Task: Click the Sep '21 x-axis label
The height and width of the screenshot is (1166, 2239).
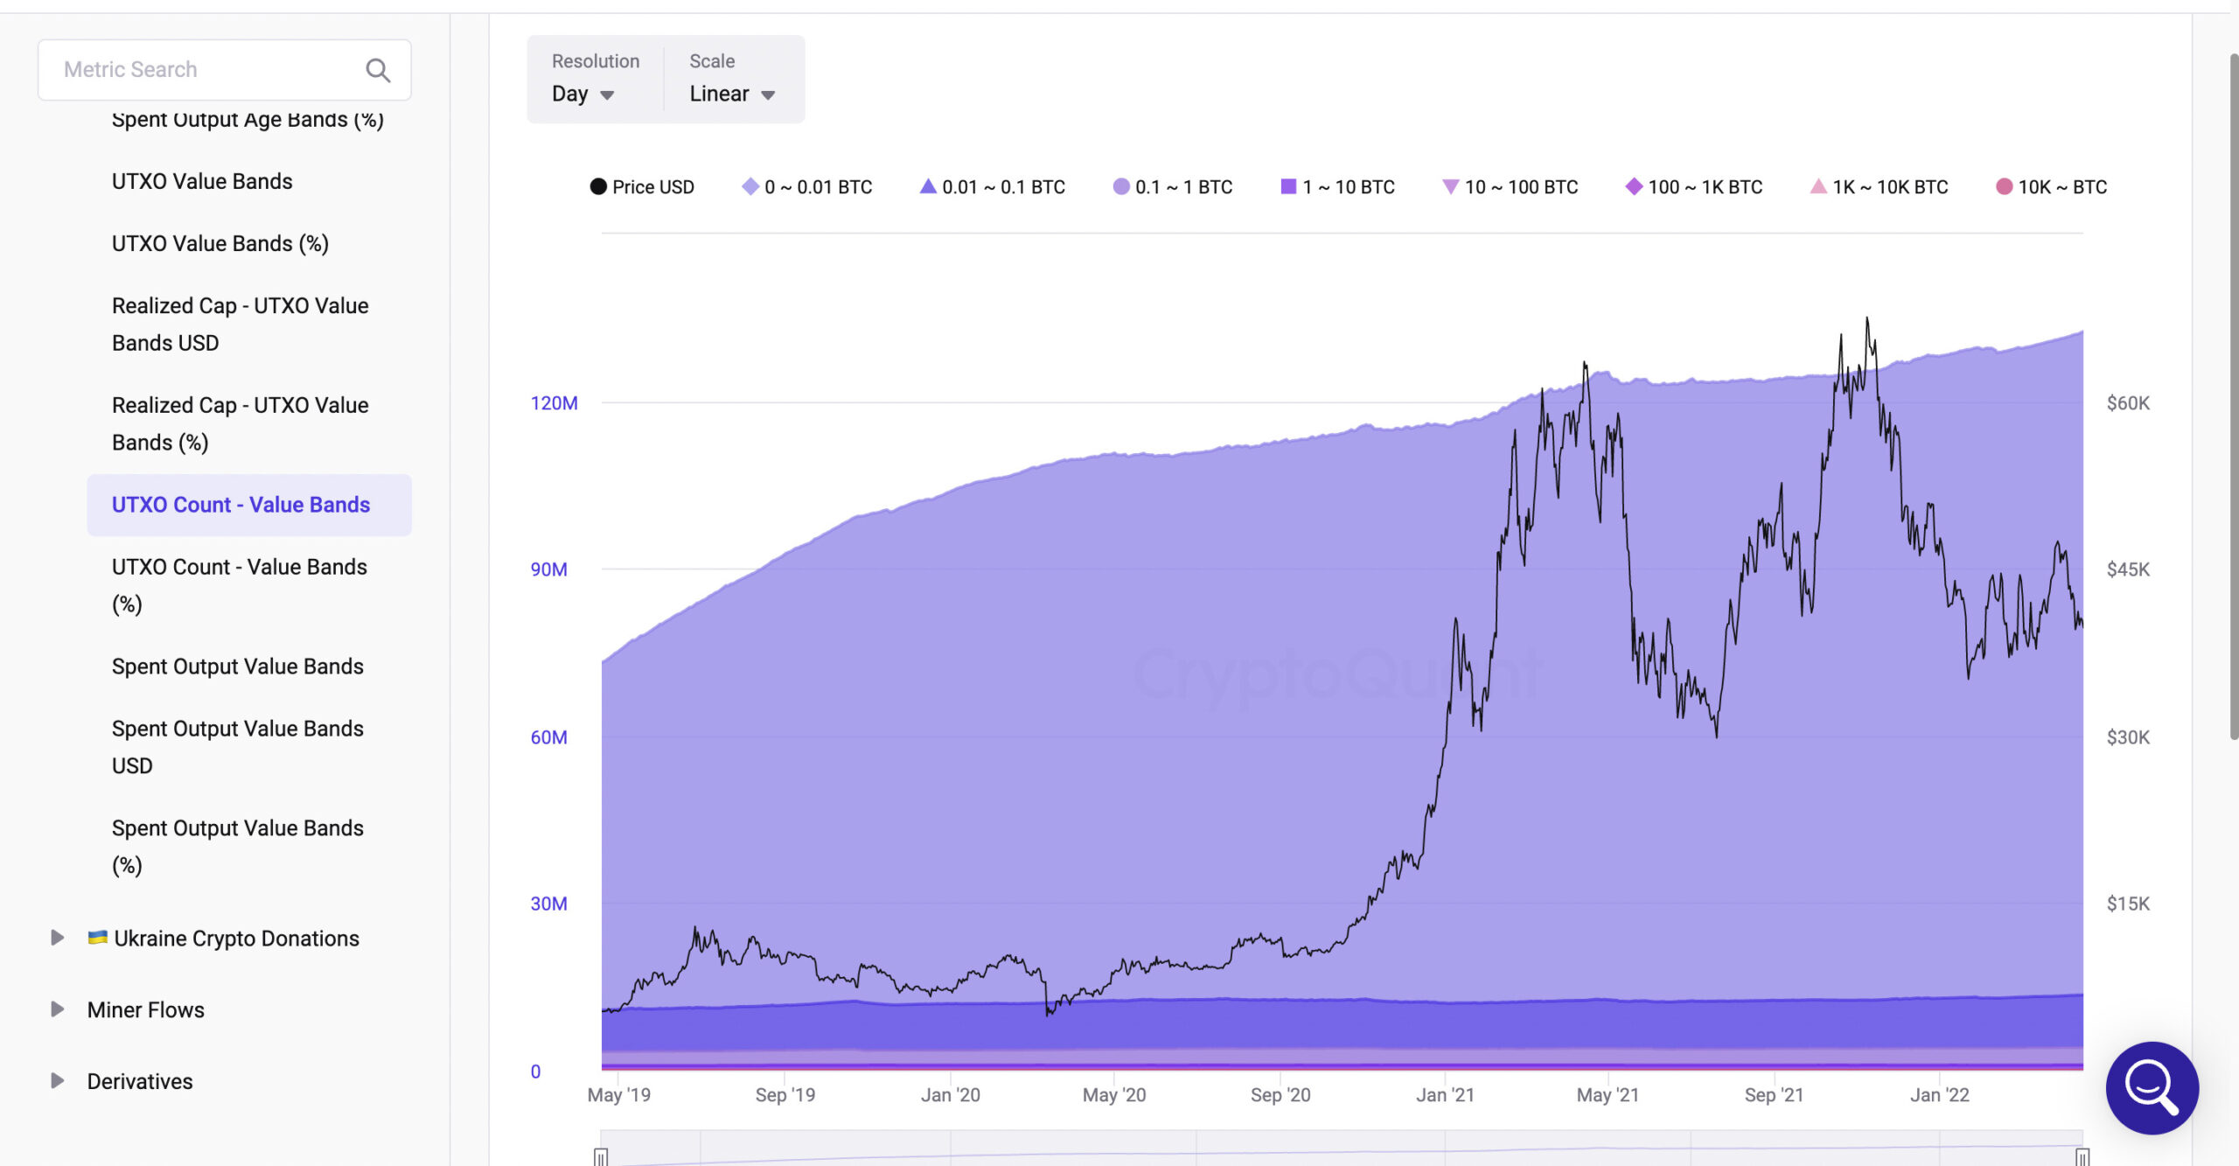Action: pos(1774,1095)
